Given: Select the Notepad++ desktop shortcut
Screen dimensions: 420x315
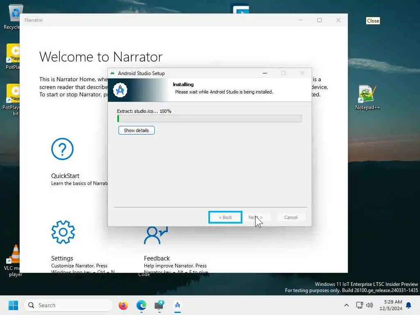Looking at the screenshot, I should (x=367, y=98).
